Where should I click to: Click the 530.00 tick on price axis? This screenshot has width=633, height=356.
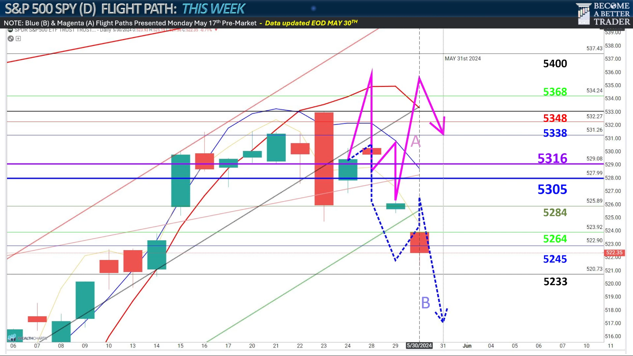tap(613, 151)
